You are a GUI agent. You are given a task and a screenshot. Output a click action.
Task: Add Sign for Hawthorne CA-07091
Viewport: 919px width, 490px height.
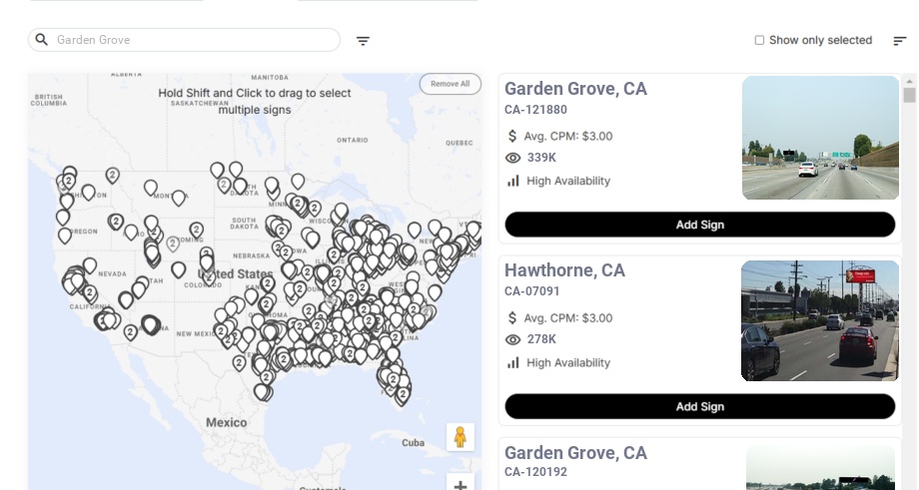tap(699, 406)
